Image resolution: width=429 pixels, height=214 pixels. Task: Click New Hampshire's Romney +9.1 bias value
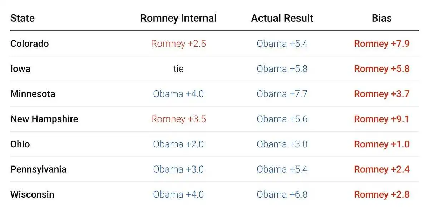(381, 119)
